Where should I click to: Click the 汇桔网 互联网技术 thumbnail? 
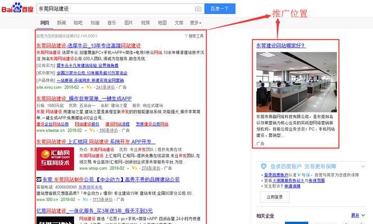[55, 159]
